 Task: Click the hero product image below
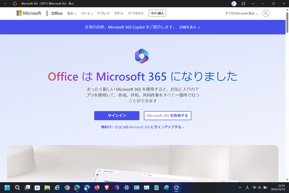point(143,164)
